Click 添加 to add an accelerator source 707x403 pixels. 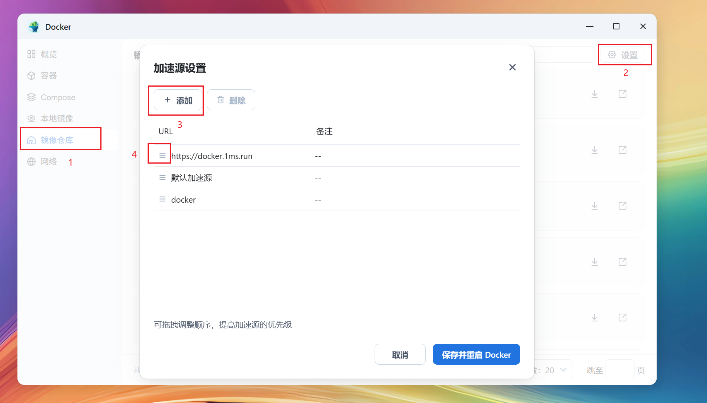(178, 100)
